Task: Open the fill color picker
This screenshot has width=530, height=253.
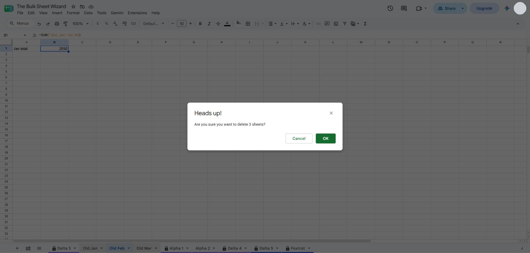Action: coord(238,24)
